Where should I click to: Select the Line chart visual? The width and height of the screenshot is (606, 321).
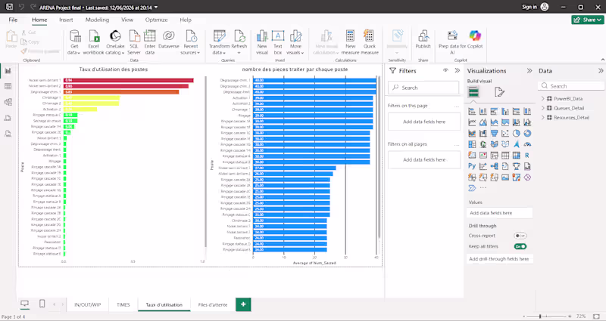tap(472, 122)
